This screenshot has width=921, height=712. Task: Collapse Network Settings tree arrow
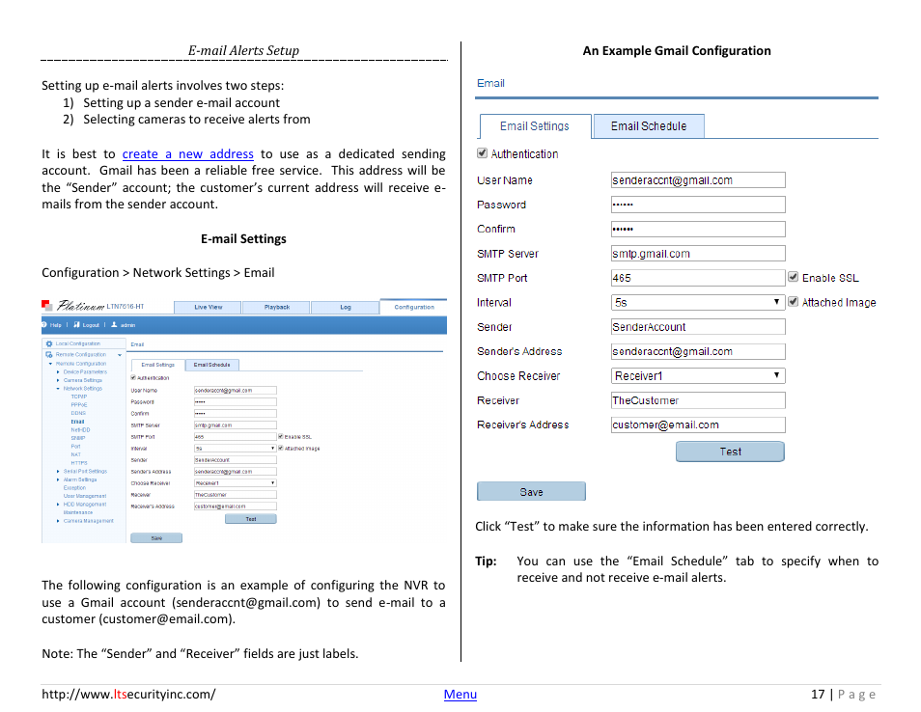tap(58, 389)
